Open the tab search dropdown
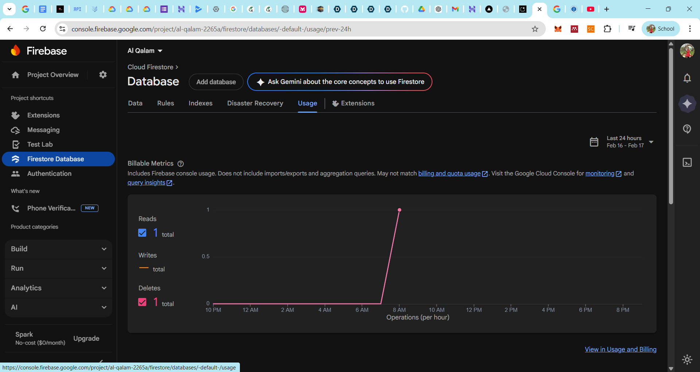Screen dimensions: 700x372 click(9, 9)
